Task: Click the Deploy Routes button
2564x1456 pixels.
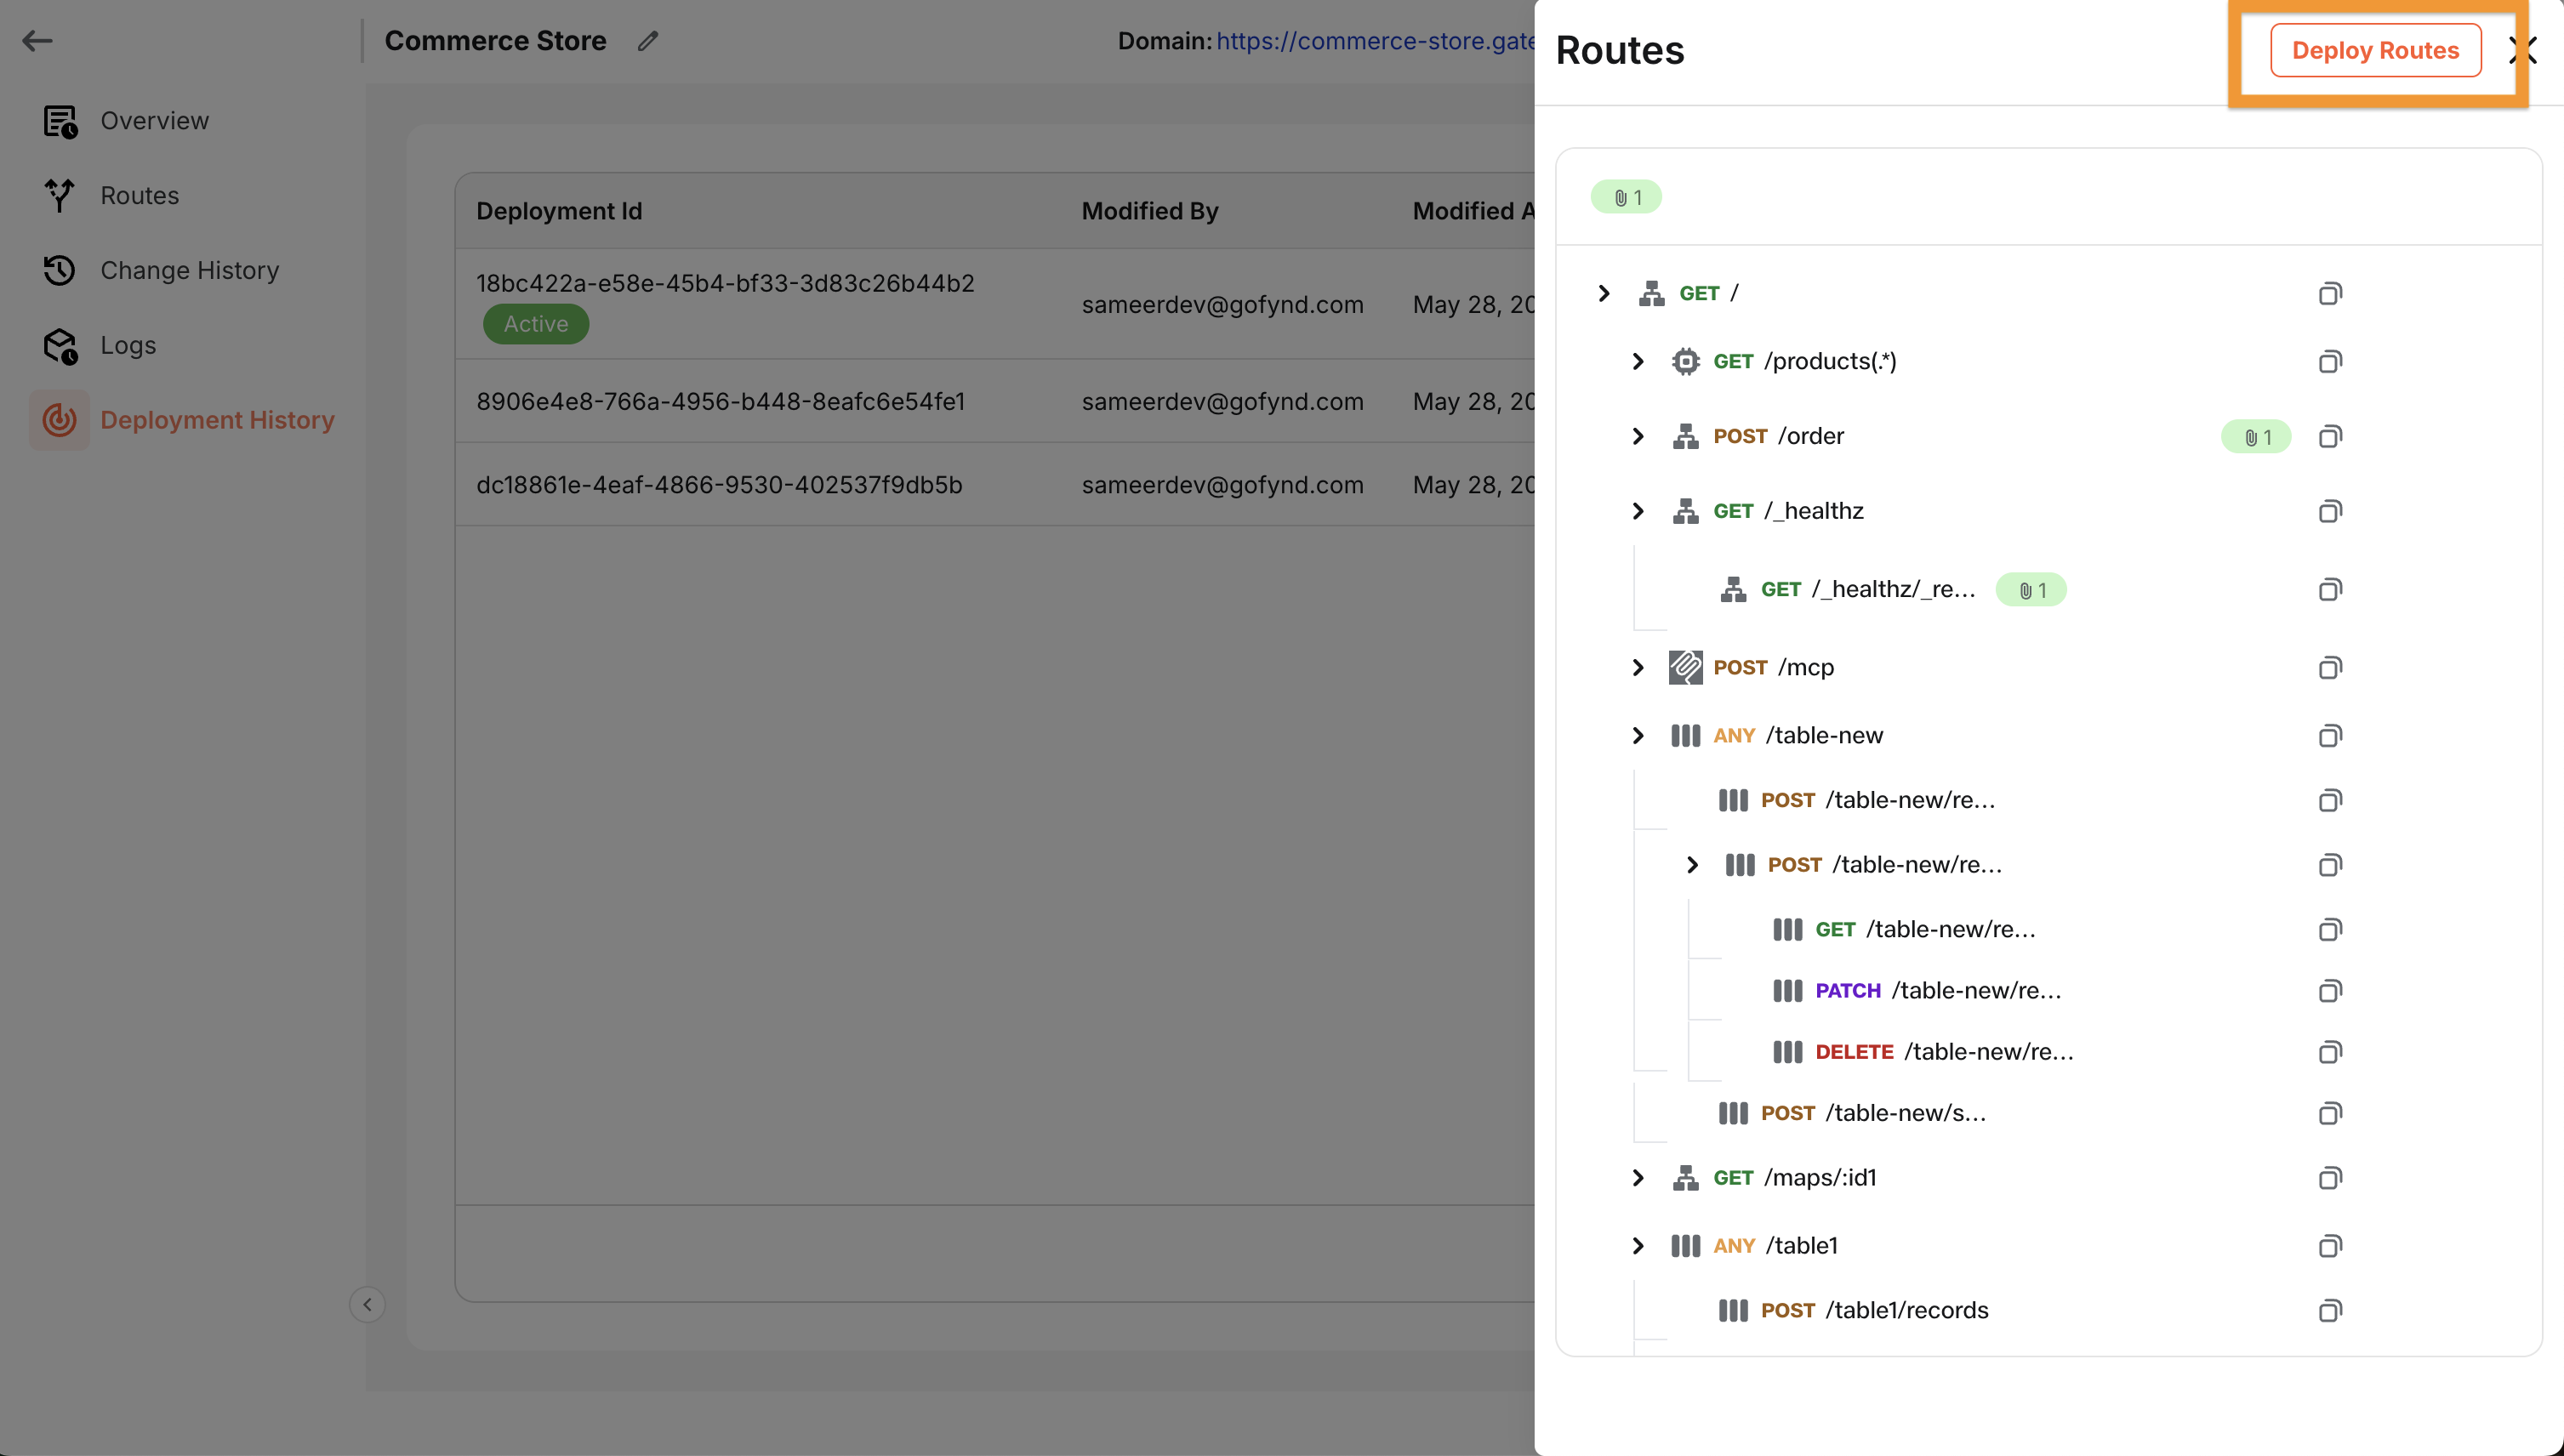Action: (x=2375, y=50)
